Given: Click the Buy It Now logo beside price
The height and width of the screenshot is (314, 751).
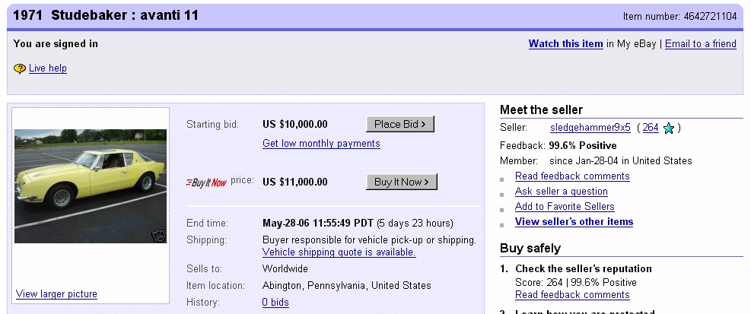Looking at the screenshot, I should tap(206, 182).
